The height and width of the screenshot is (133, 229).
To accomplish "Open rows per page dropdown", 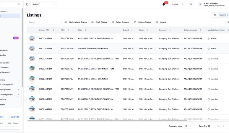I will click(x=188, y=126).
